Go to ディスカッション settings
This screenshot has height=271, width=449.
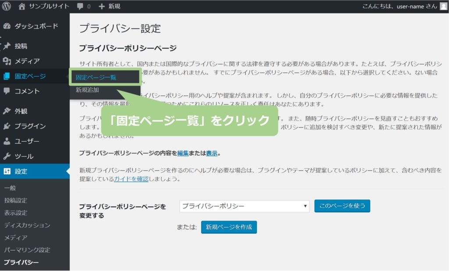tap(27, 225)
